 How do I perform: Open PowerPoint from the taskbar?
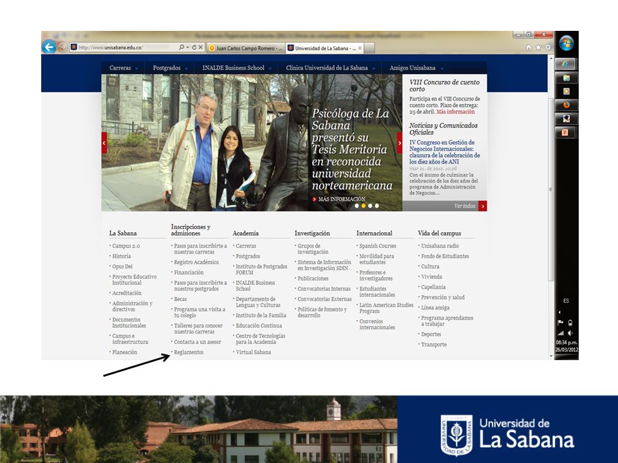coord(566,132)
